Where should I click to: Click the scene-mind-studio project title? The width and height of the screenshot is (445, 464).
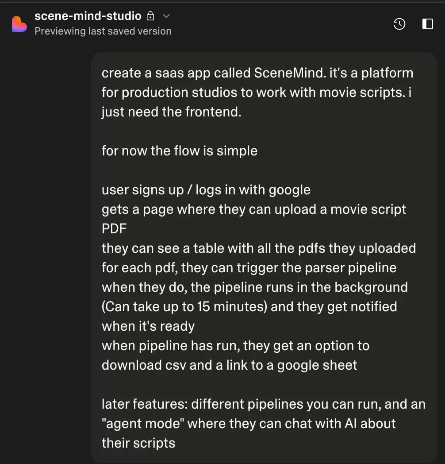[88, 16]
